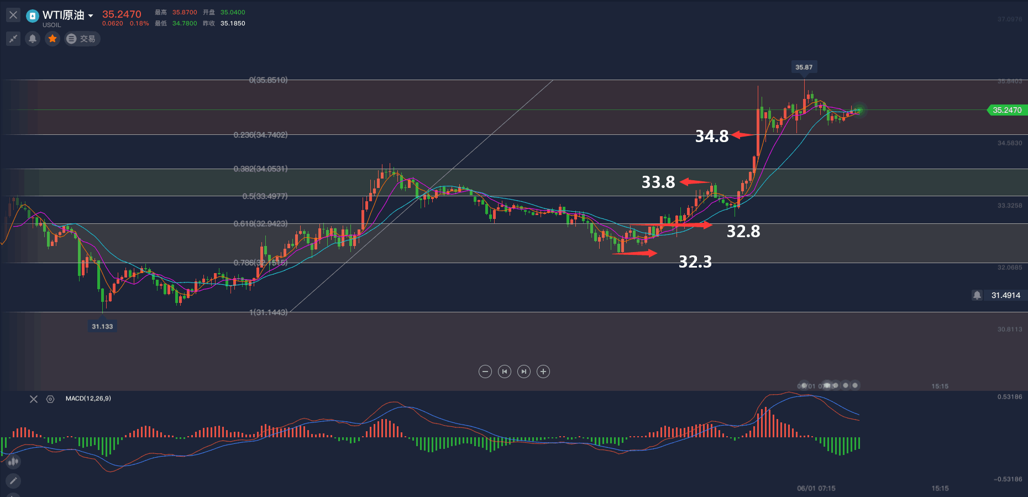
Task: Select the 0.5(33.4977) Fibonacci level label
Action: (265, 196)
